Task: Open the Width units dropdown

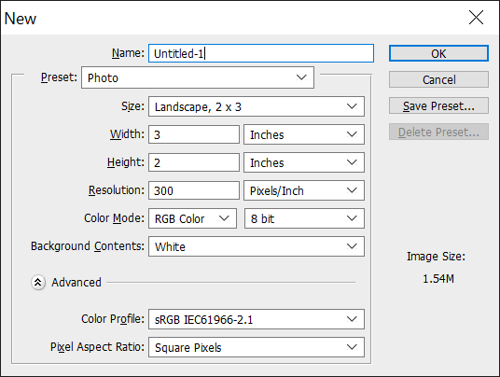Action: tap(304, 134)
